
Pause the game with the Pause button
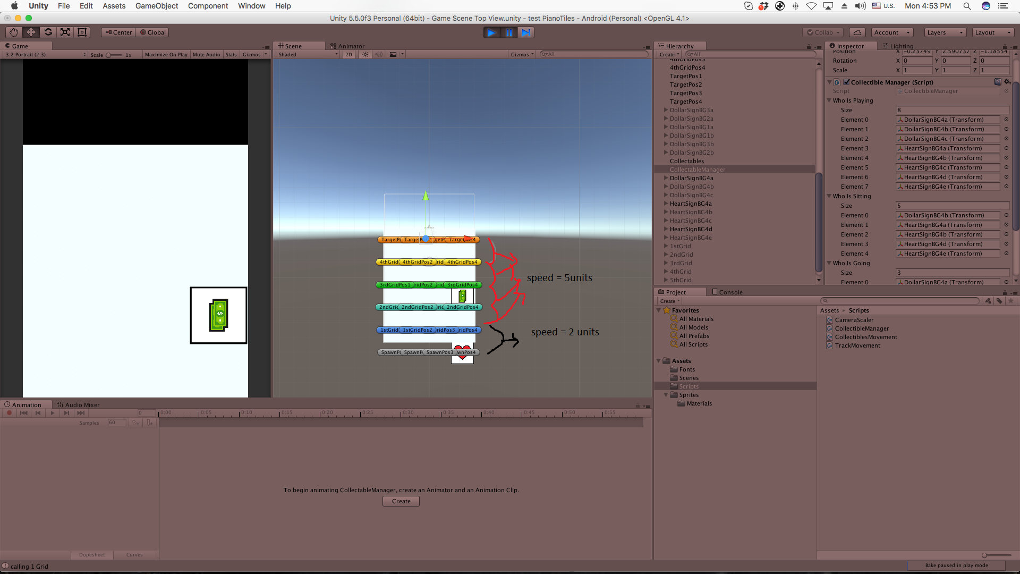(x=509, y=32)
